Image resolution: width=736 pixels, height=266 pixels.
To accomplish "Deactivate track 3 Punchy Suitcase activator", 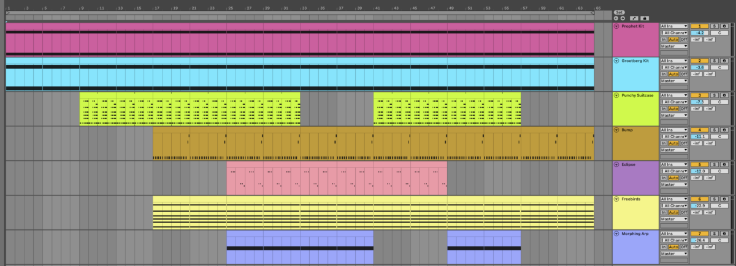I will [699, 95].
